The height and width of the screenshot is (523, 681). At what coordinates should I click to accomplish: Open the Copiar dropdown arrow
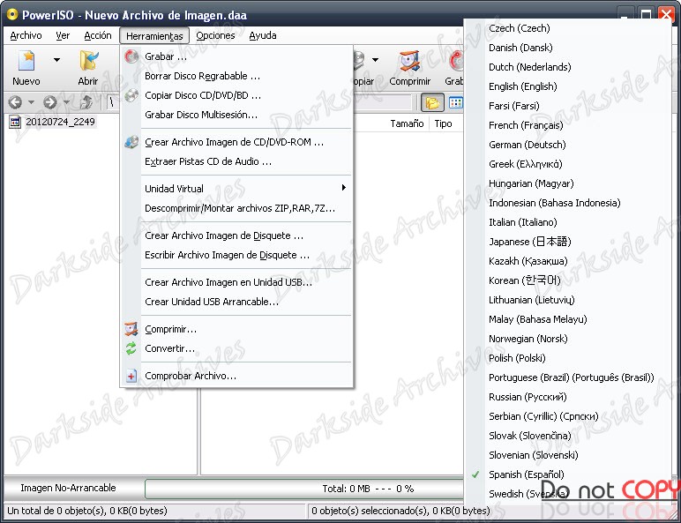pyautogui.click(x=375, y=59)
